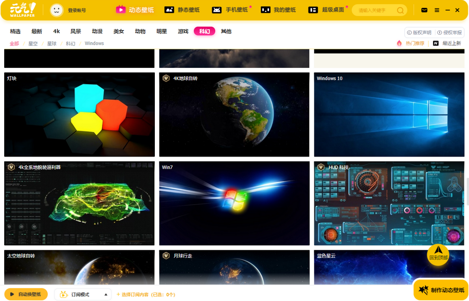Expand the 订阅模式 dropdown
This screenshot has width=469, height=301.
106,294
